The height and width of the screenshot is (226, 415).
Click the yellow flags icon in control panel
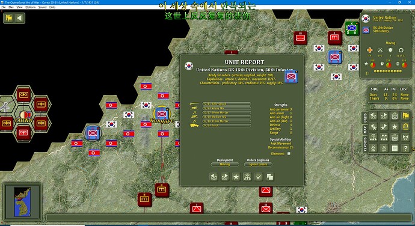coord(405,115)
